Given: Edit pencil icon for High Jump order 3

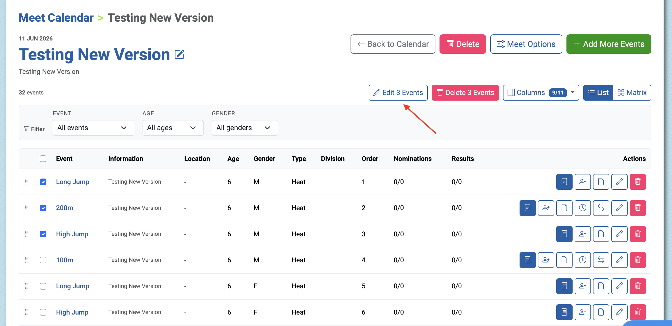Looking at the screenshot, I should [x=619, y=234].
